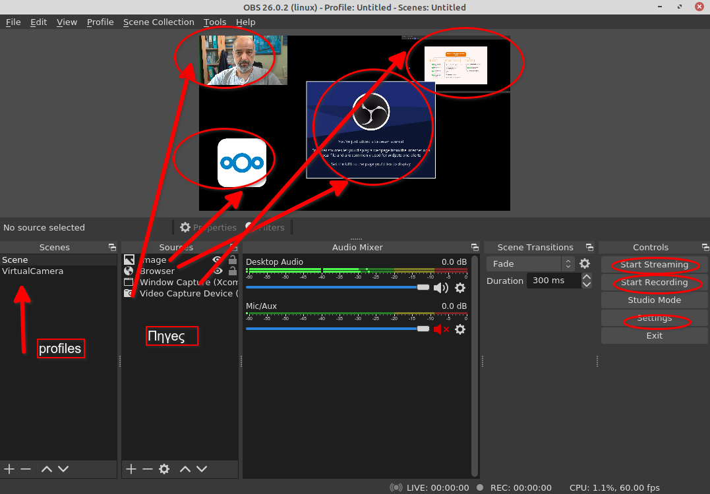Select the Scene entry in Scenes
Screen dimensions: 710x494
[x=59, y=260]
